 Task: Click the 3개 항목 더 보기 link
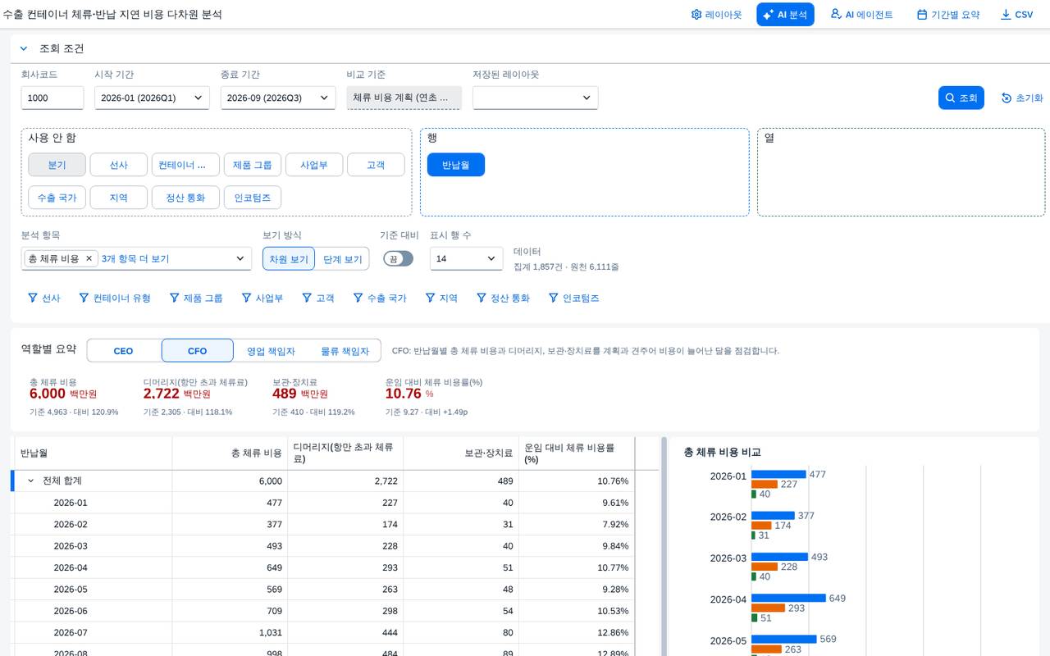[x=135, y=258]
